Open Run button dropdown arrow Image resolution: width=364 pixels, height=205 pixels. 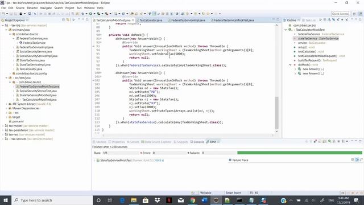pyautogui.click(x=94, y=14)
